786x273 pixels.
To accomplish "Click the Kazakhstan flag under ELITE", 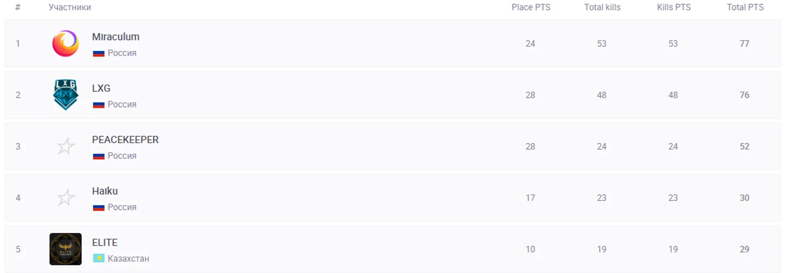I will click(99, 258).
